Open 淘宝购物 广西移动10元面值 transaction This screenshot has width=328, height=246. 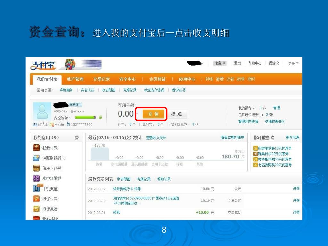pos(146,201)
